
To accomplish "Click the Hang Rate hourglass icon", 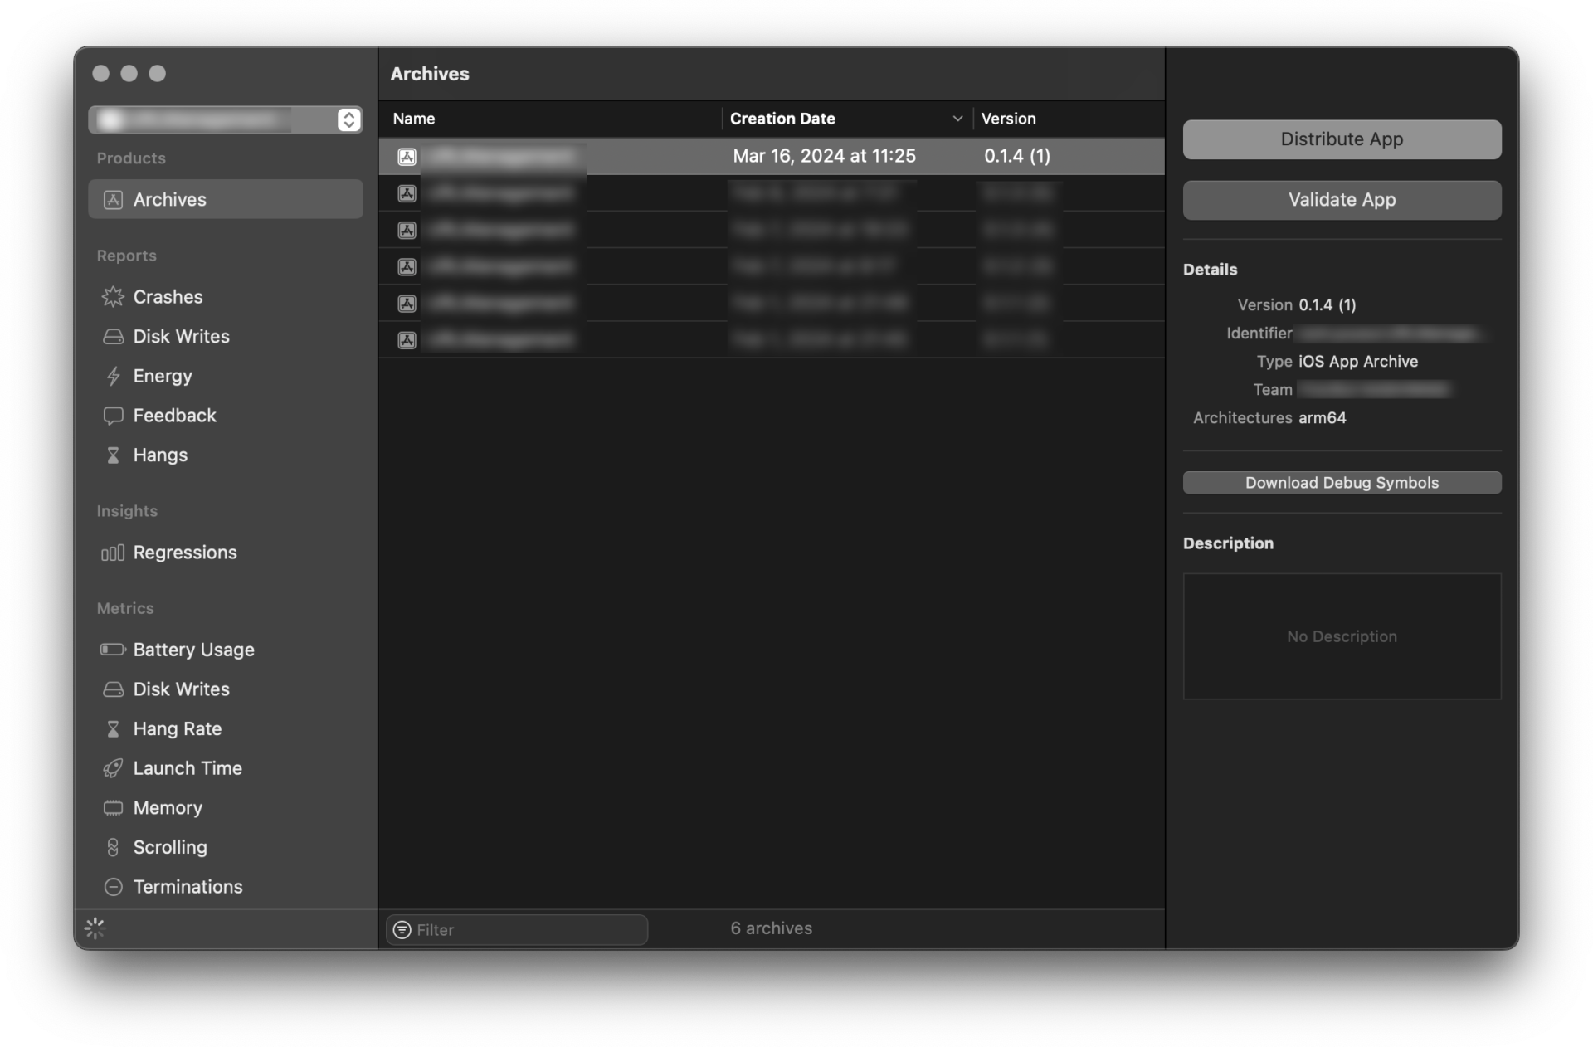I will pyautogui.click(x=113, y=729).
